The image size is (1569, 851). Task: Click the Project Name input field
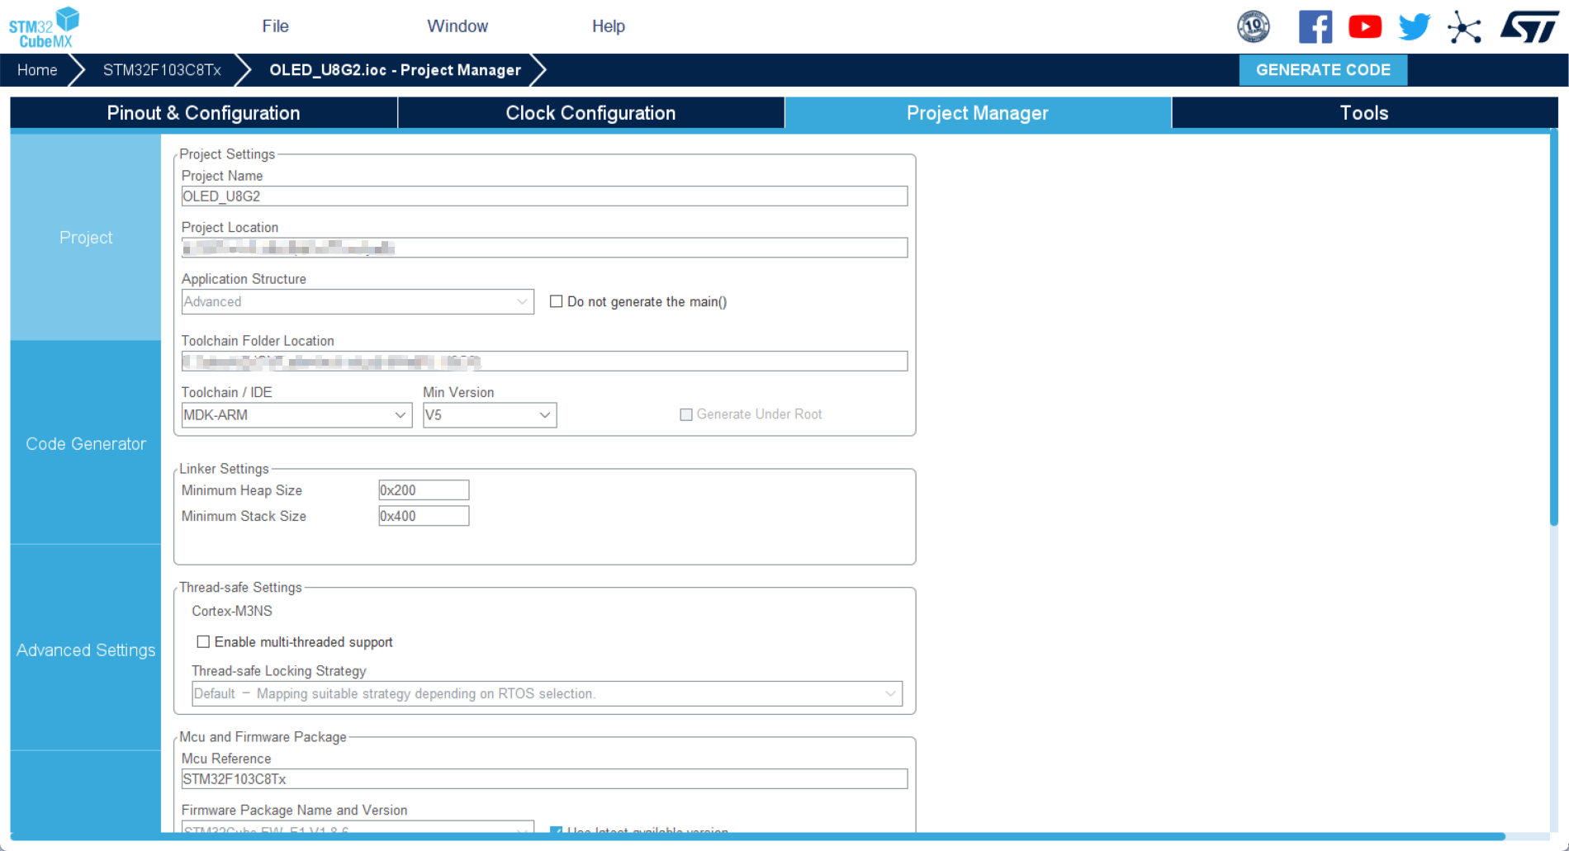544,196
